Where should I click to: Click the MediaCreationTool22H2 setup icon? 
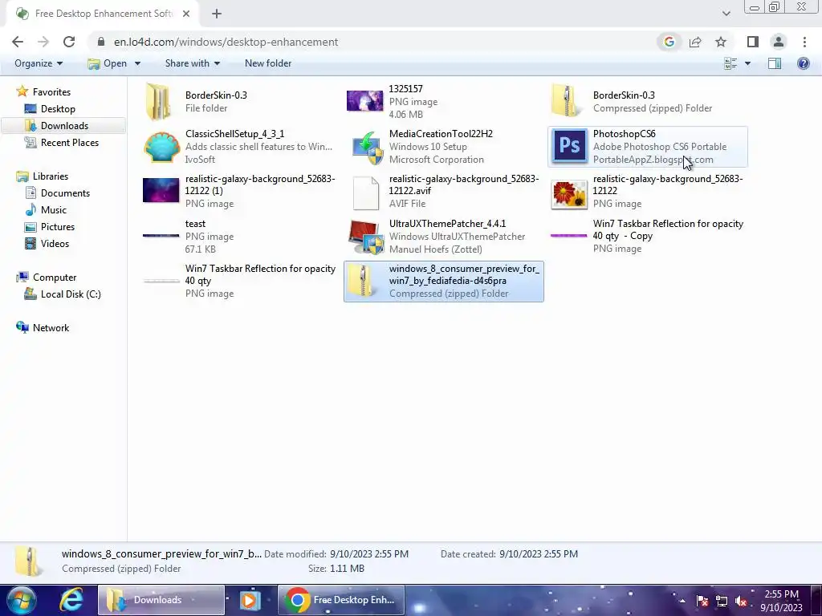[366, 148]
